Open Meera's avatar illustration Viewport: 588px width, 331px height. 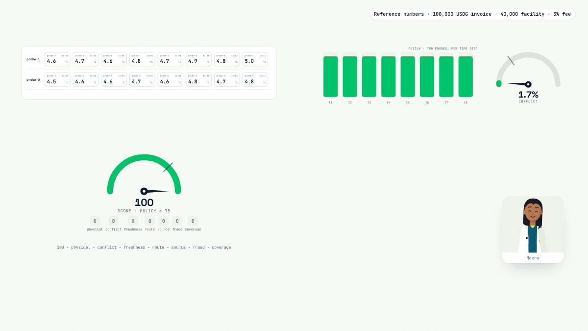[533, 225]
